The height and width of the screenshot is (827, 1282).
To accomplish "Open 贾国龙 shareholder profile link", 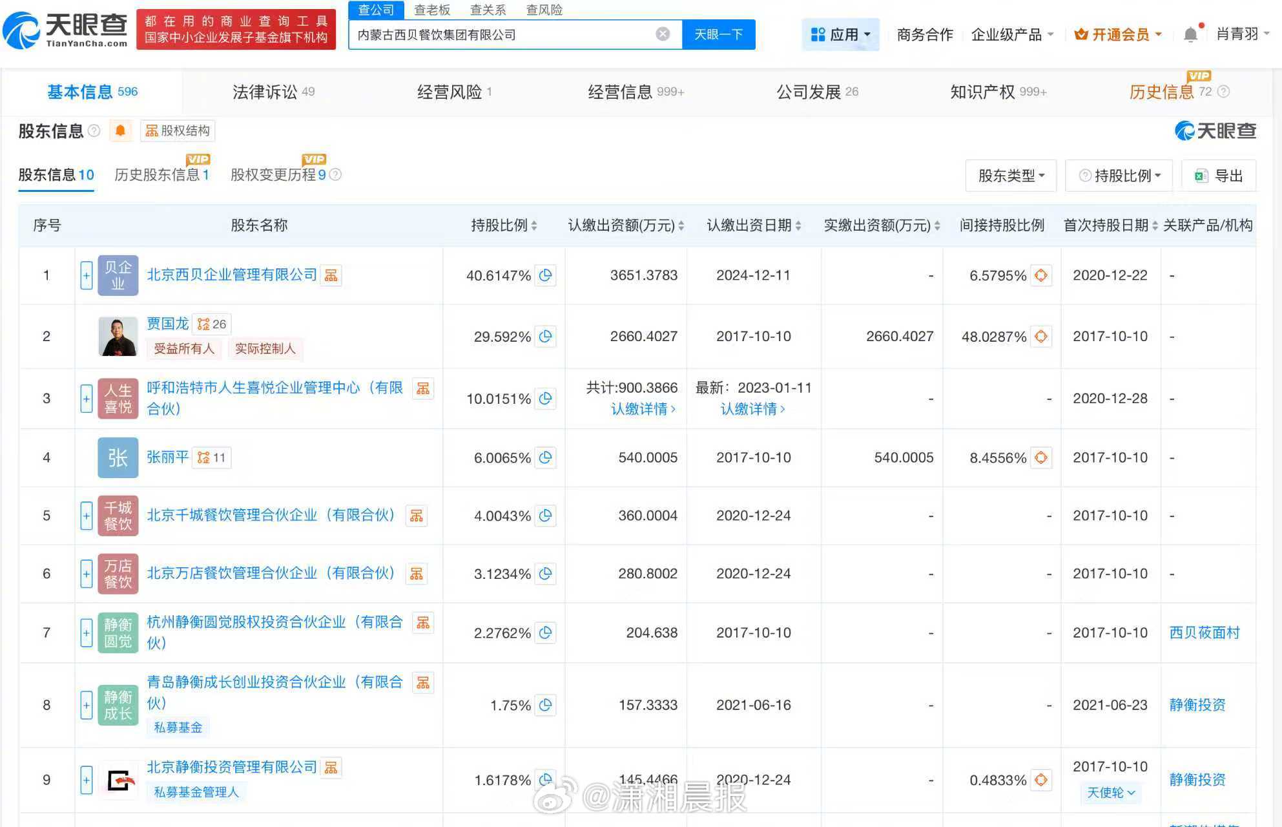I will [x=168, y=323].
